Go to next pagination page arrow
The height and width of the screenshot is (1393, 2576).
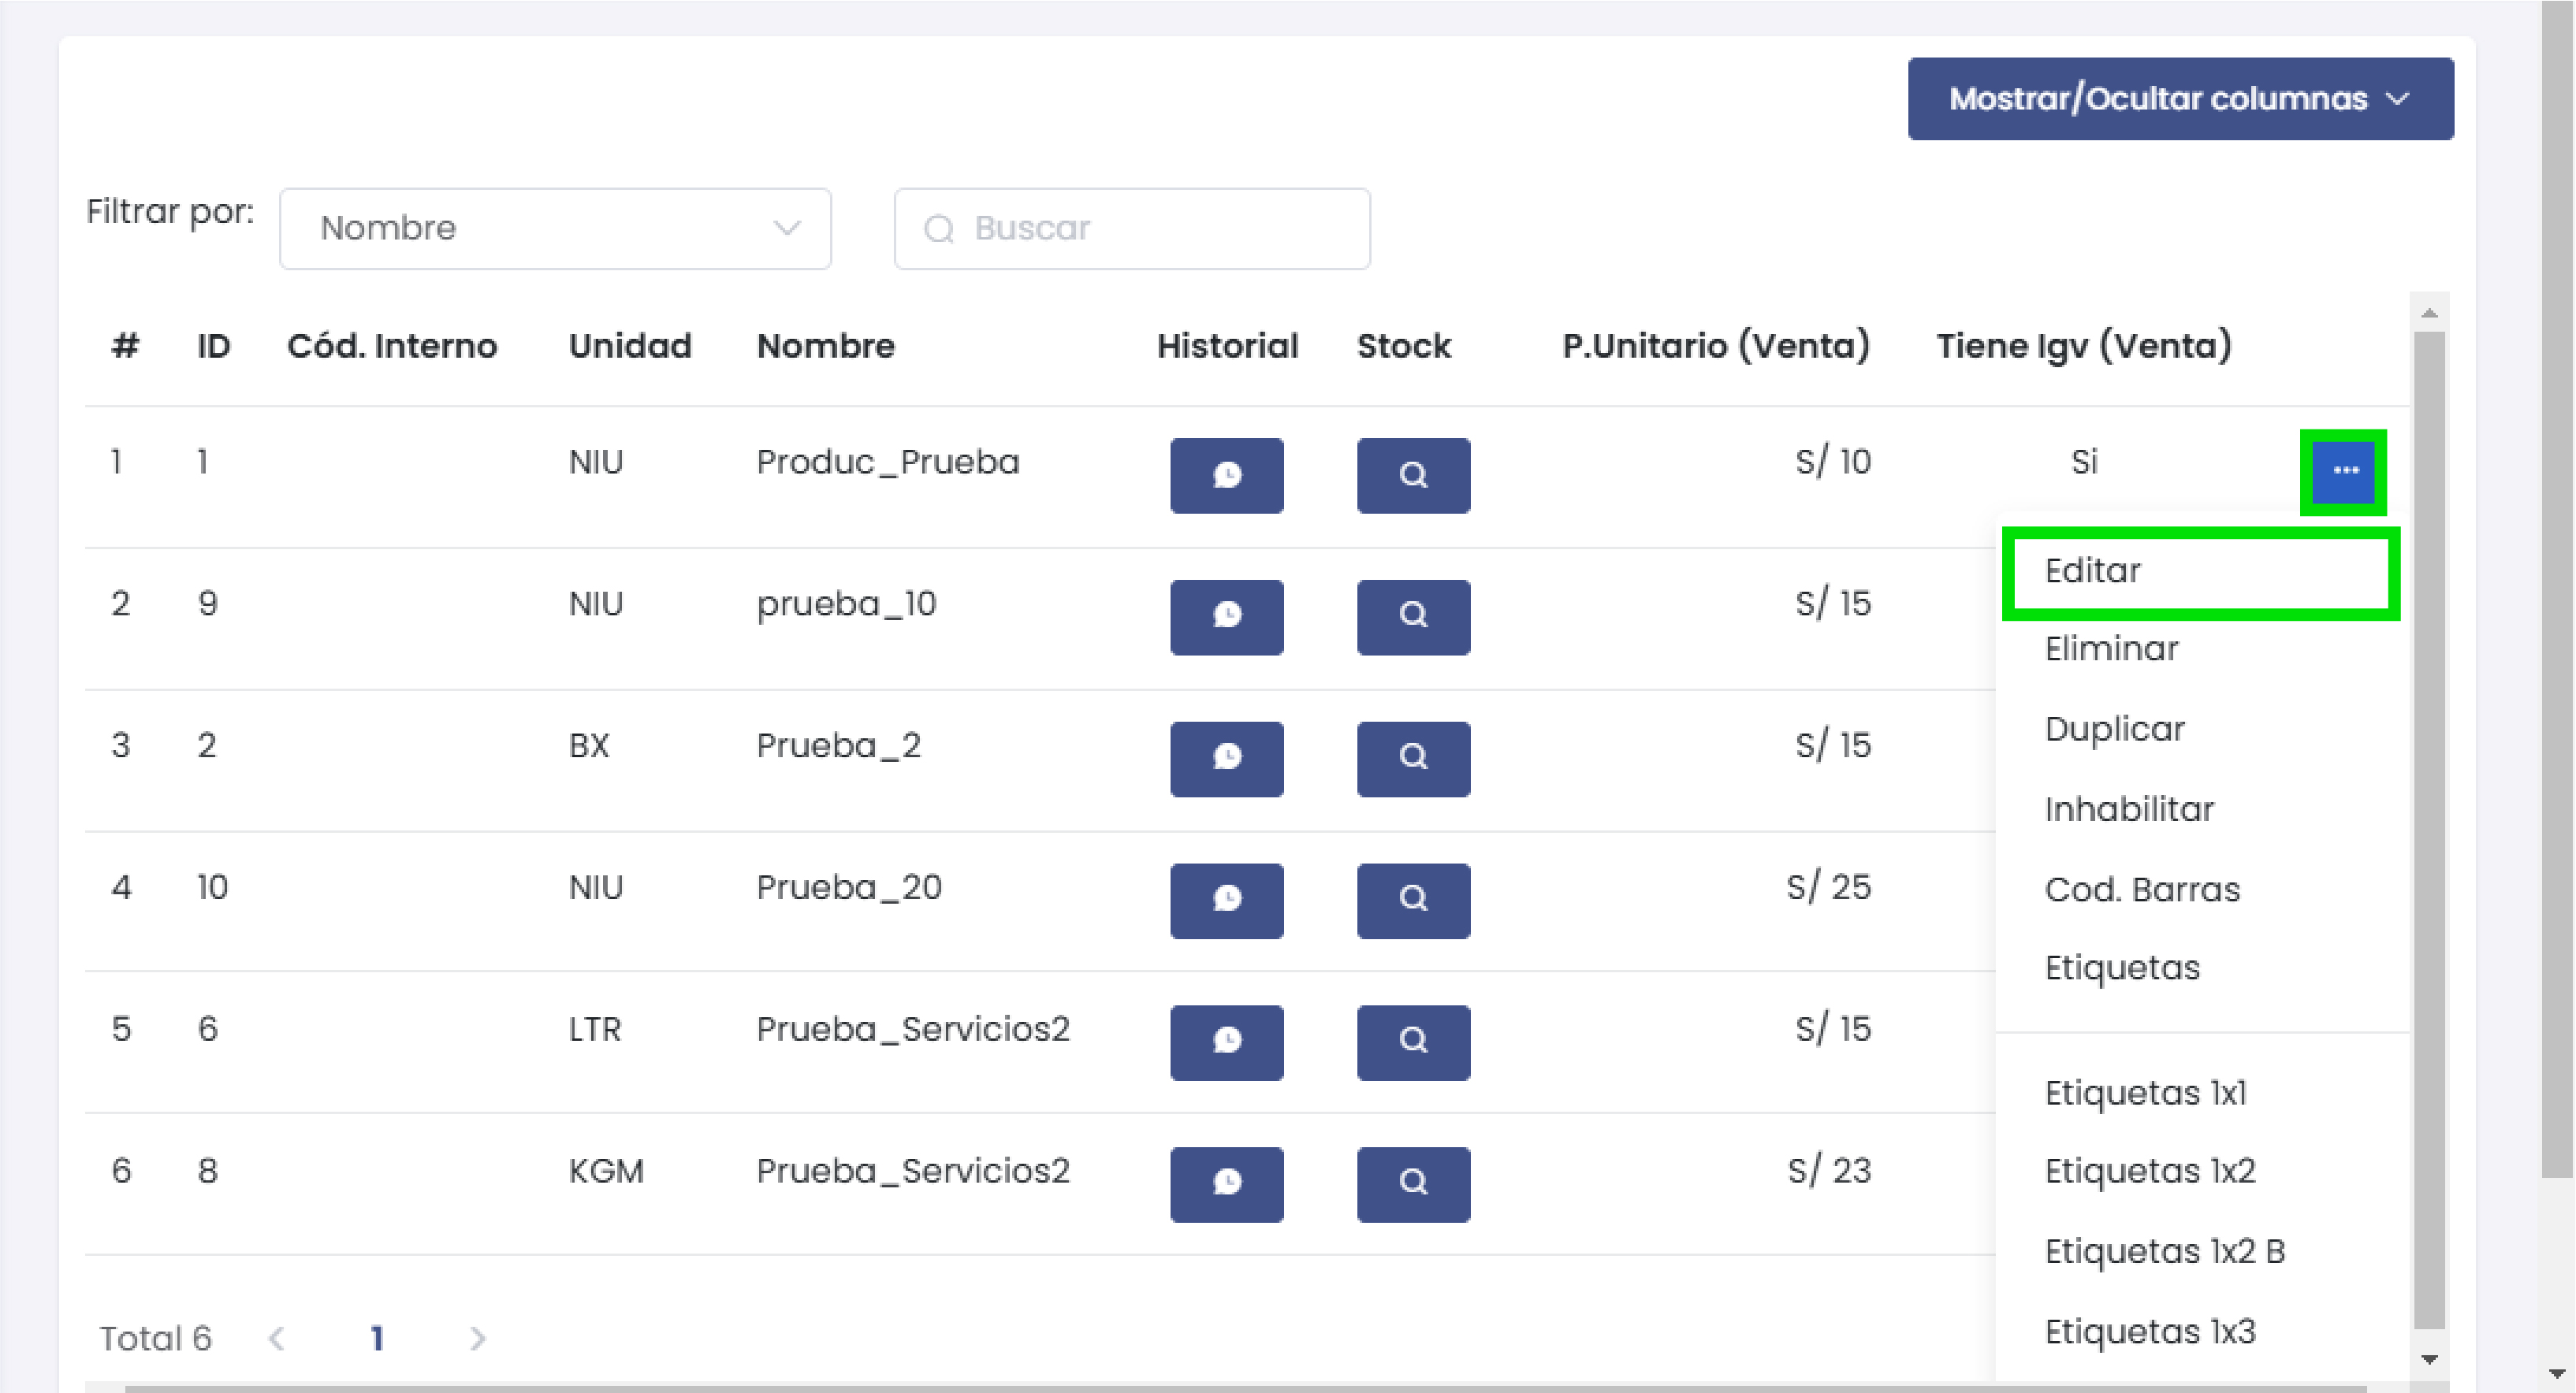tap(477, 1337)
